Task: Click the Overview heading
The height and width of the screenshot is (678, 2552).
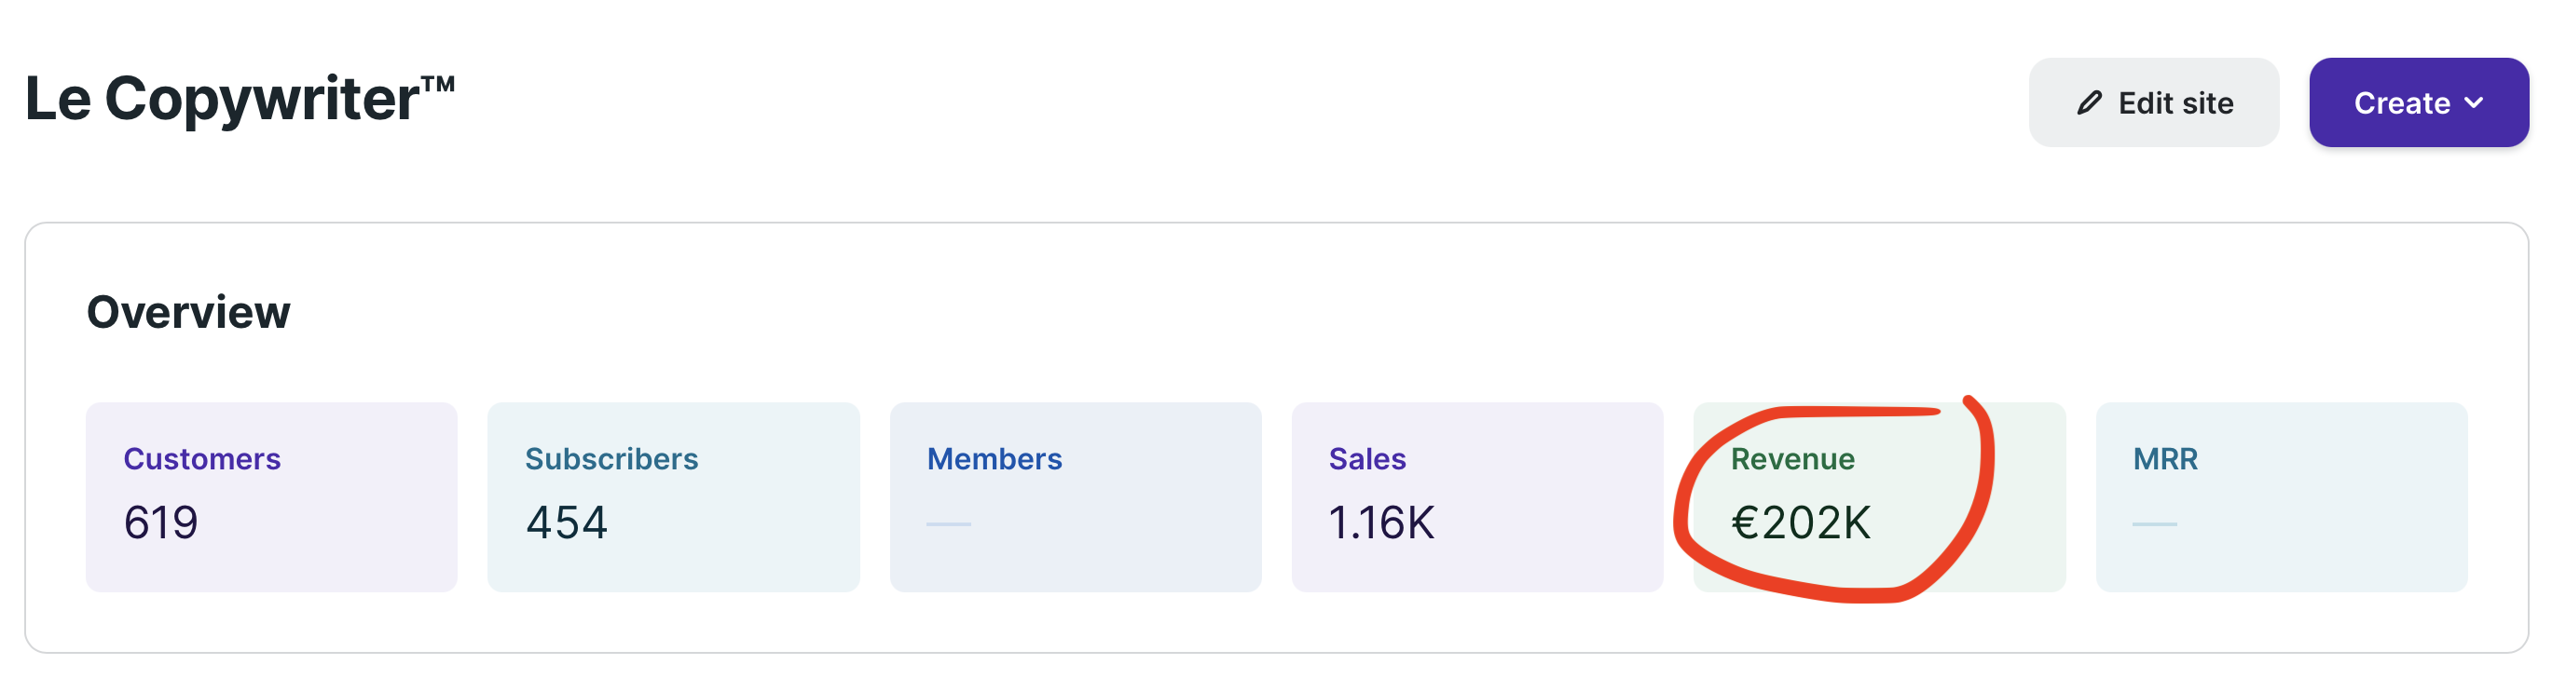Action: pos(188,312)
